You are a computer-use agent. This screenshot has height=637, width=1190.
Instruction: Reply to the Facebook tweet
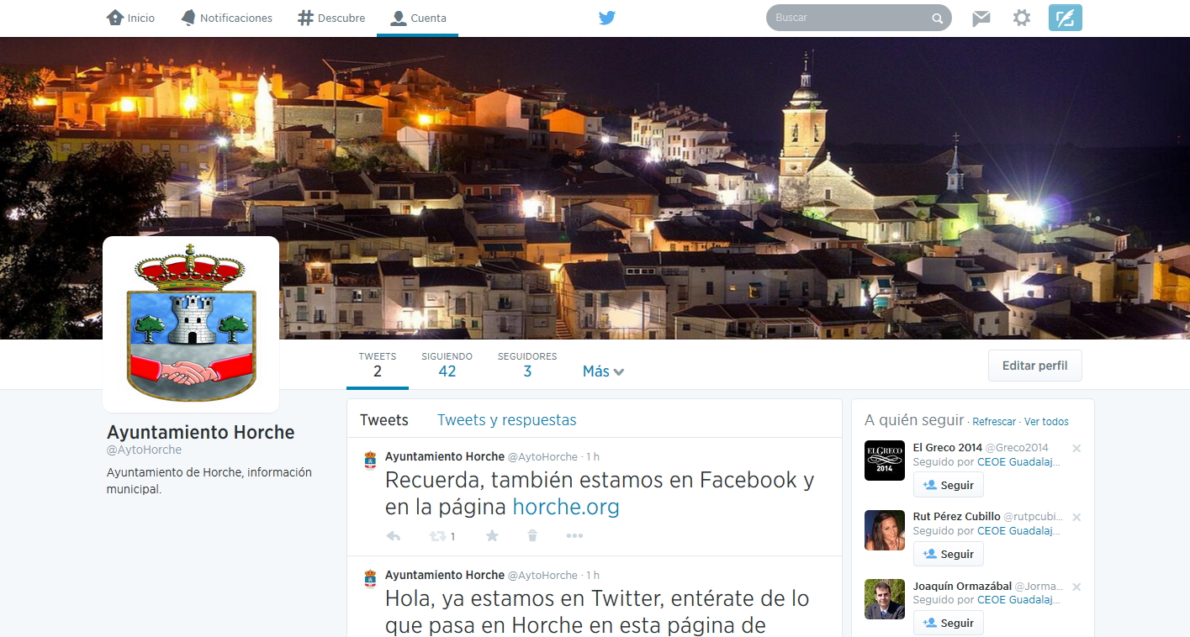click(393, 536)
